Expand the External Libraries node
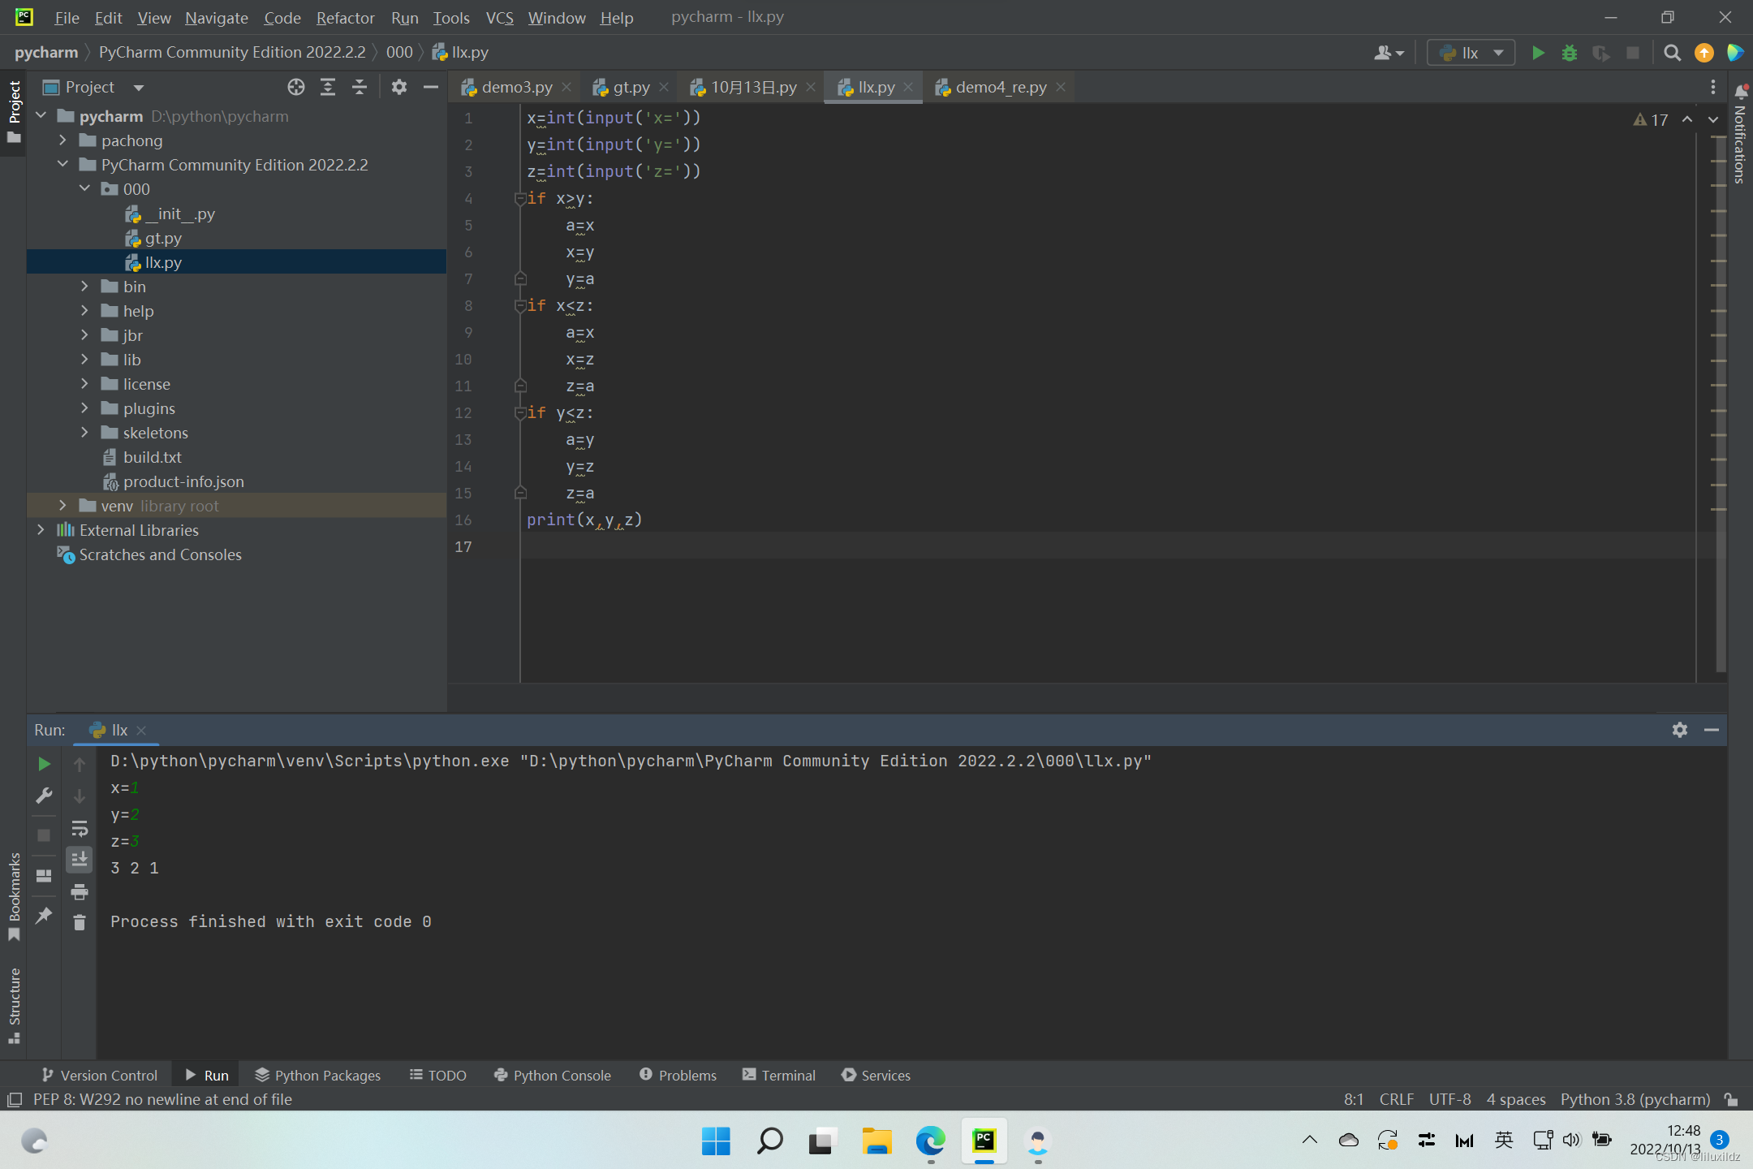The height and width of the screenshot is (1169, 1753). [41, 530]
